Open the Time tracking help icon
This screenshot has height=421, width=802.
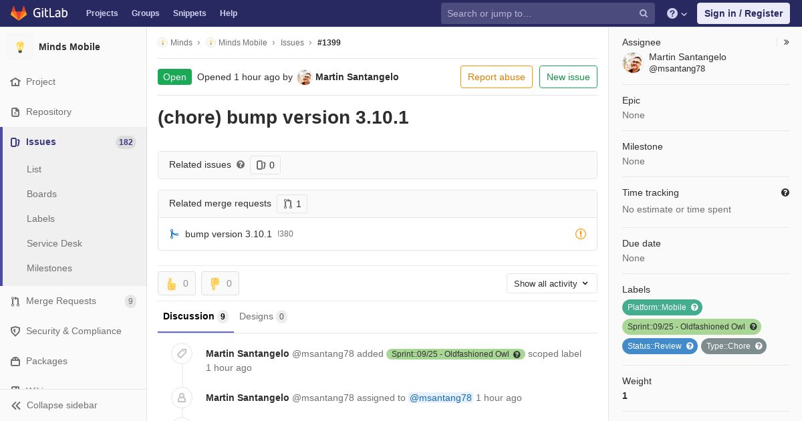785,192
